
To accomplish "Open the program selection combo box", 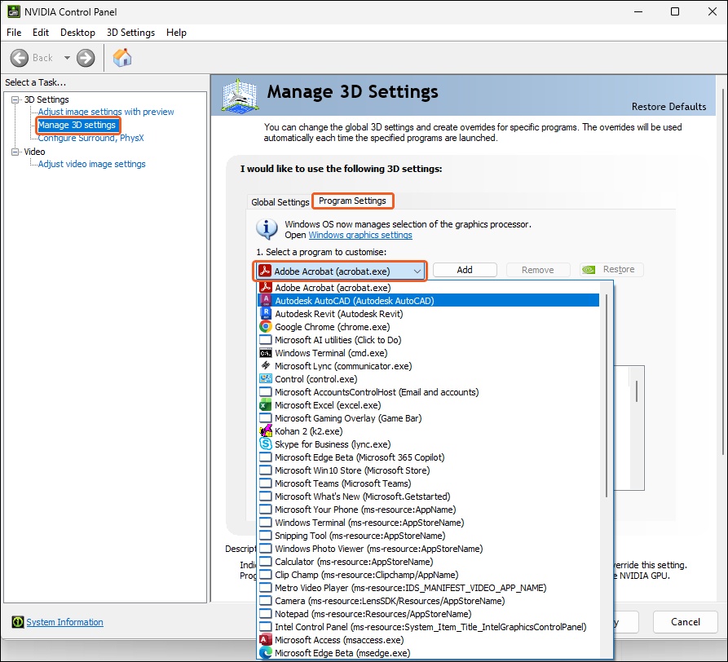I will pos(339,271).
